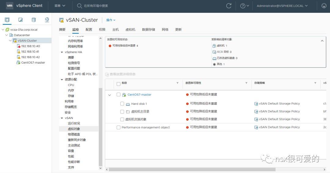Click the search field 在所有环境中搜索
The height and width of the screenshot is (173, 330).
pos(96,6)
